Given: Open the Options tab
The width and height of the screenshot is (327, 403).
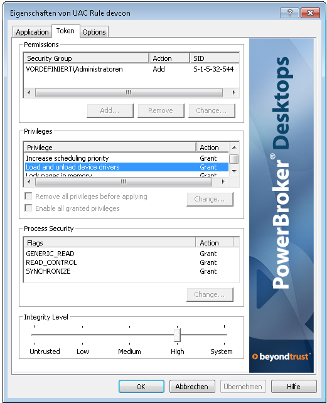Looking at the screenshot, I should tap(94, 32).
